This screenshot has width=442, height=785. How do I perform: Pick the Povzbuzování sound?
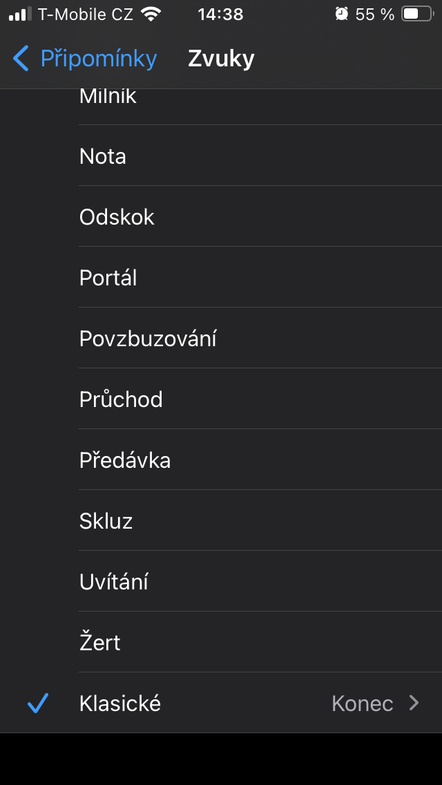click(148, 339)
